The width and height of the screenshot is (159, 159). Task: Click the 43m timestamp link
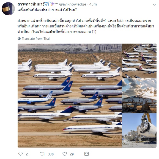[93, 4]
